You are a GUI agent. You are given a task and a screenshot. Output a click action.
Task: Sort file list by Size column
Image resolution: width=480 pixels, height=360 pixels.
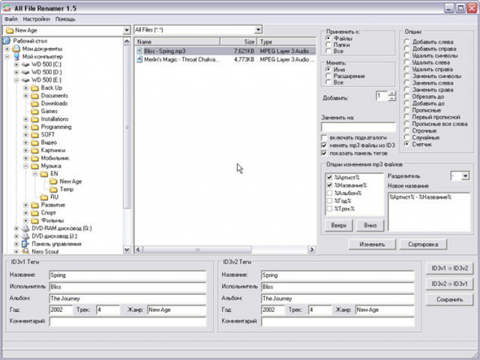pyautogui.click(x=238, y=42)
